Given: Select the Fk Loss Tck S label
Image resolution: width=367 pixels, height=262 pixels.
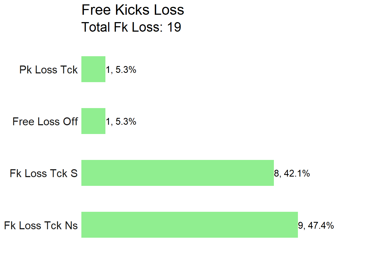Looking at the screenshot, I should [44, 173].
